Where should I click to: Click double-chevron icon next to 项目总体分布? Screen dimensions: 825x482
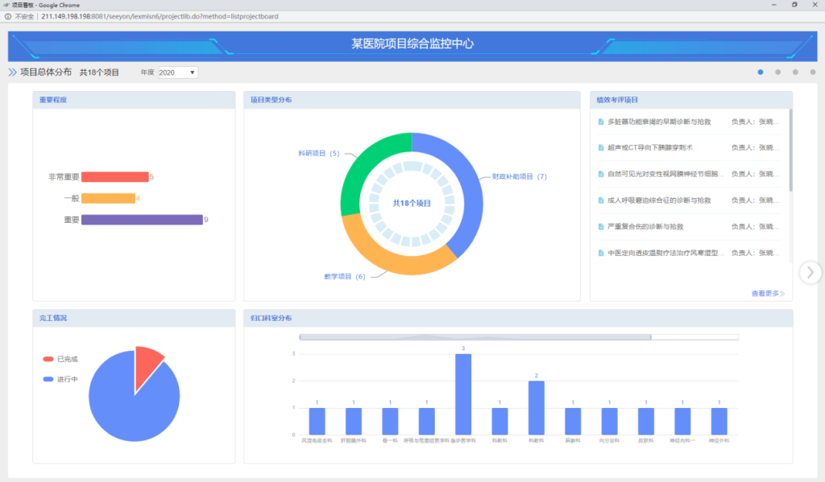(x=12, y=72)
